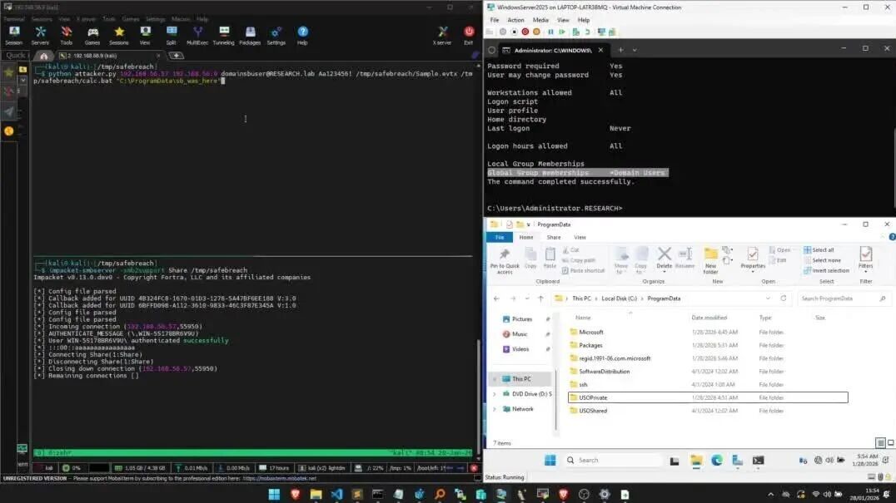Expand the DVD Drive (D:) tree node
Image resolution: width=896 pixels, height=503 pixels.
[495, 394]
